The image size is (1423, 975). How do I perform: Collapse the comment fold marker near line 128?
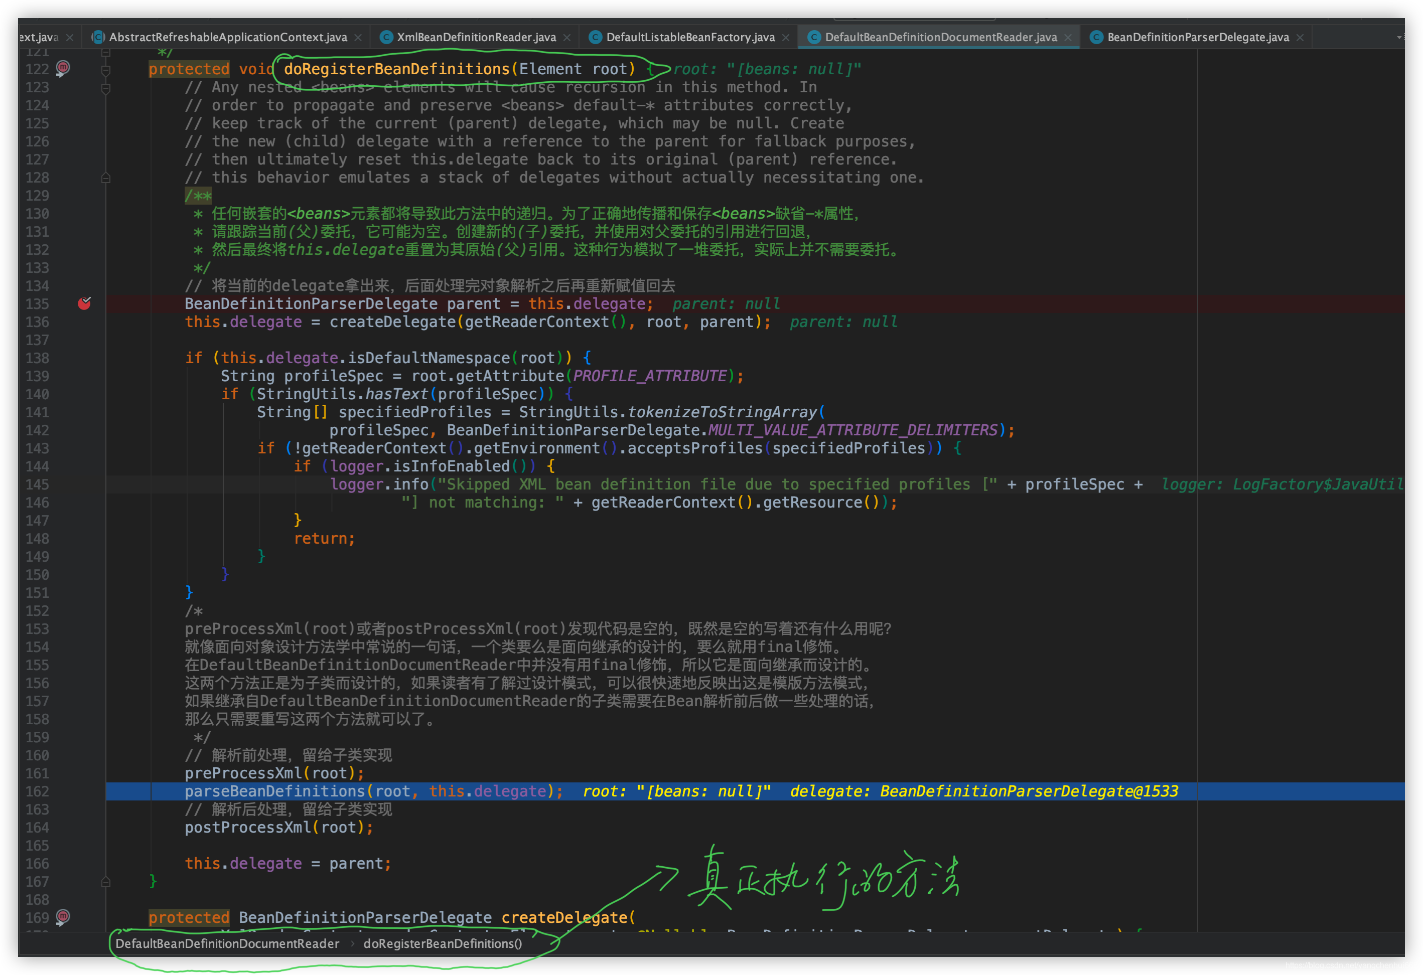[x=106, y=178]
